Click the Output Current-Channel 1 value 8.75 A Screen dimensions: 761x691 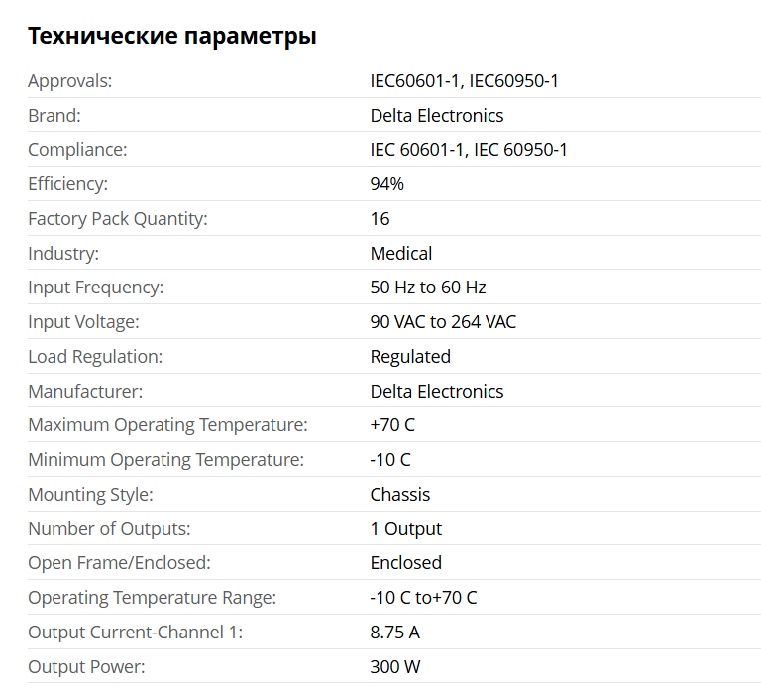tap(394, 633)
